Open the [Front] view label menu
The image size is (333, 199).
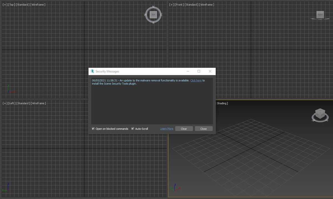tap(180, 5)
